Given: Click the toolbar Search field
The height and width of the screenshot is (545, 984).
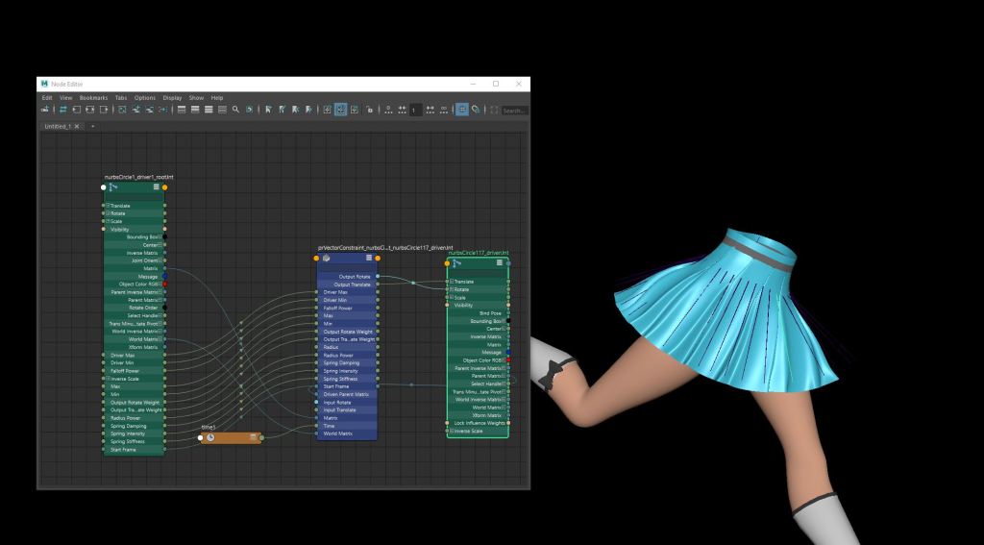Looking at the screenshot, I should [514, 111].
